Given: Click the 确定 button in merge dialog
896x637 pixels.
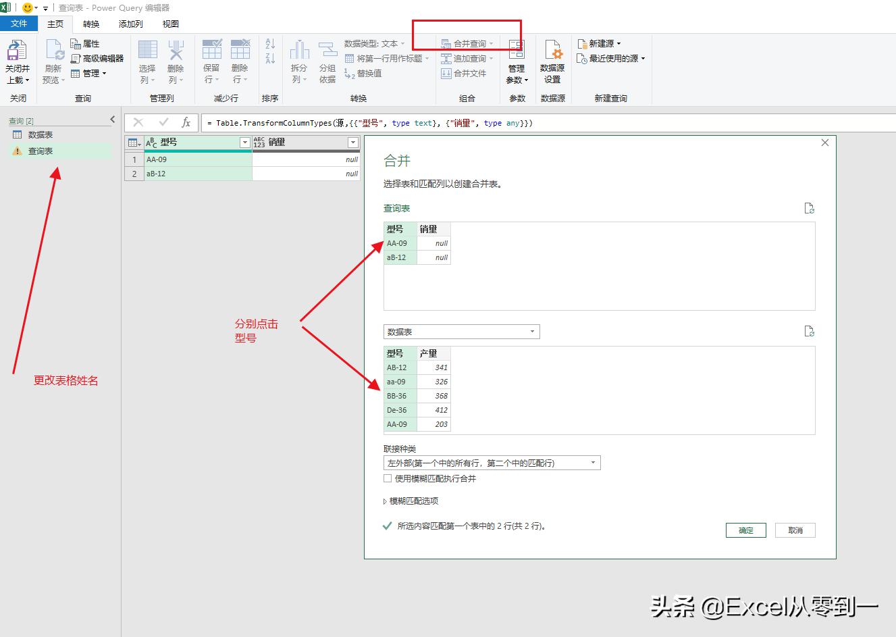Looking at the screenshot, I should pos(745,530).
